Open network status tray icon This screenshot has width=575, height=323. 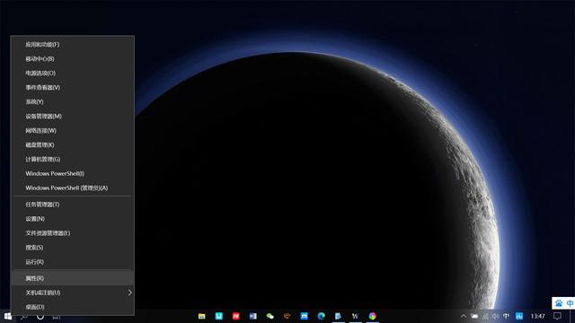(485, 316)
